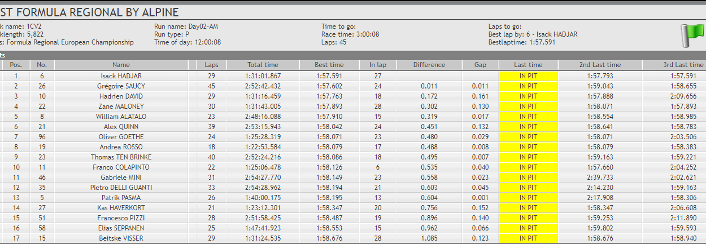Select driver name Elias SEPPANEN
706x244 pixels.
[x=121, y=228]
